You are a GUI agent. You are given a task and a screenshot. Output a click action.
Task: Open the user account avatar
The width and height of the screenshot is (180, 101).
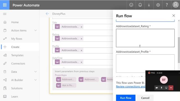coord(175,5)
